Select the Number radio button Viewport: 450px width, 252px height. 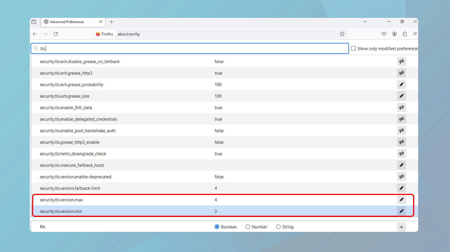[248, 227]
